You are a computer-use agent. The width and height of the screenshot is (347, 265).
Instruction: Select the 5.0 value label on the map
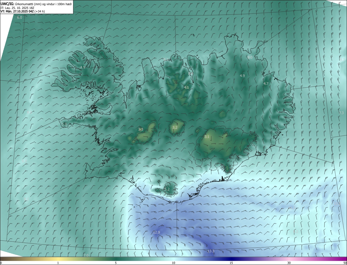click(64, 124)
